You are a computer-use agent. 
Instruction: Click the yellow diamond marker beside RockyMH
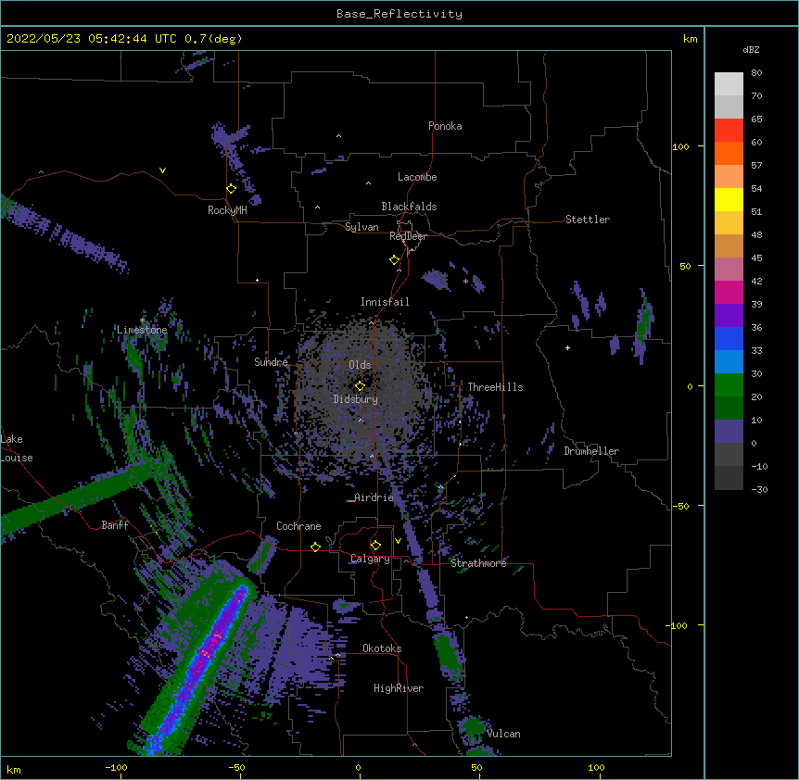(232, 189)
